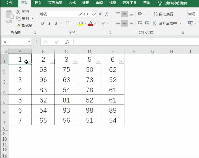Click the phonetic guide wén icon
The width and height of the screenshot is (199, 158).
(103, 23)
